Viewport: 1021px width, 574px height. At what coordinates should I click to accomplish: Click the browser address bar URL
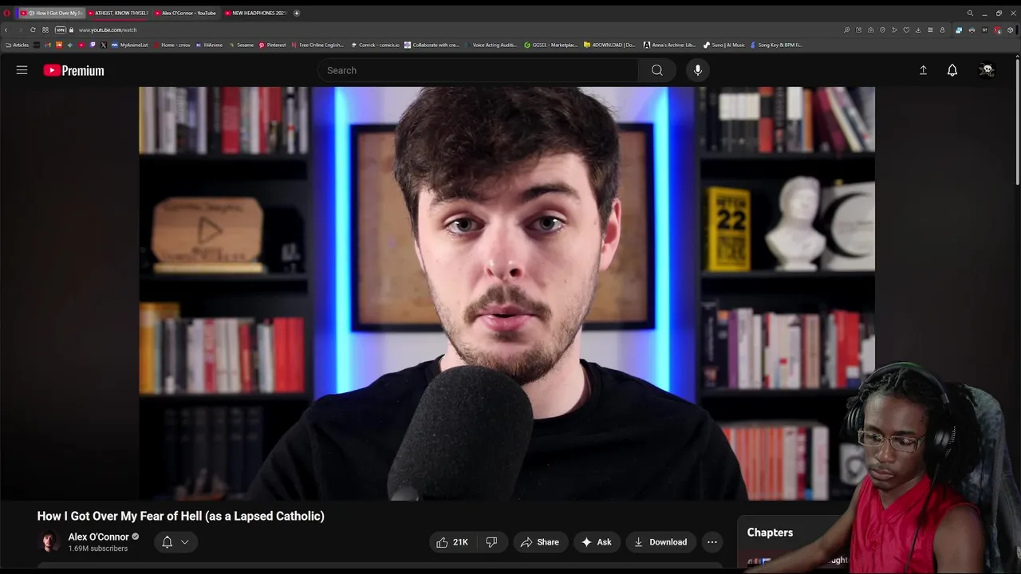(108, 29)
